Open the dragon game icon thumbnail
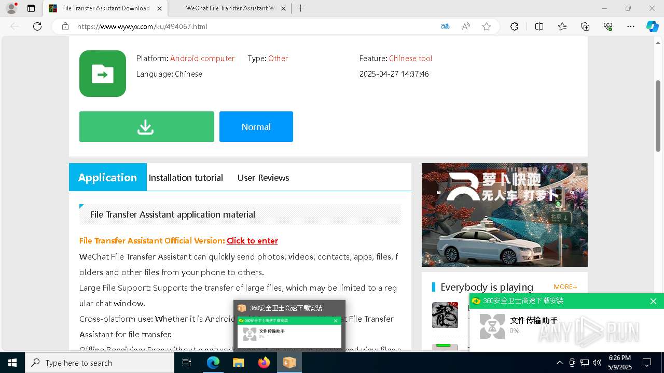Viewport: 664px width, 373px height. coord(445,315)
